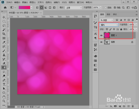Choose the radial gradient style button
Screen dimensions: 139x109
41,7
